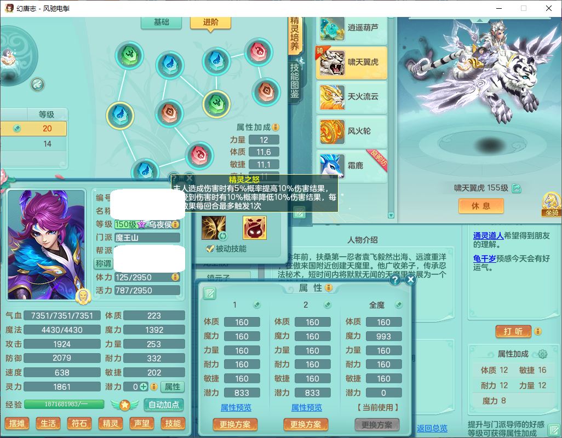The width and height of the screenshot is (562, 438).
Task: Toggle the 被动技能 checkbox
Action: point(210,249)
